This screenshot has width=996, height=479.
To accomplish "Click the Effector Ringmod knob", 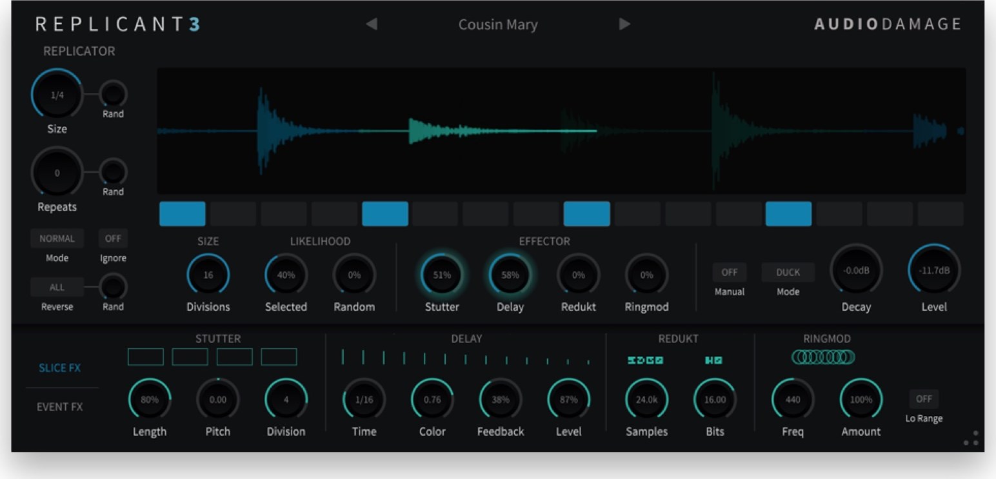I will click(646, 275).
